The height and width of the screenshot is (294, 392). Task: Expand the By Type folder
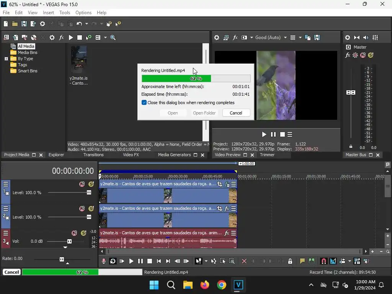[x=6, y=59]
